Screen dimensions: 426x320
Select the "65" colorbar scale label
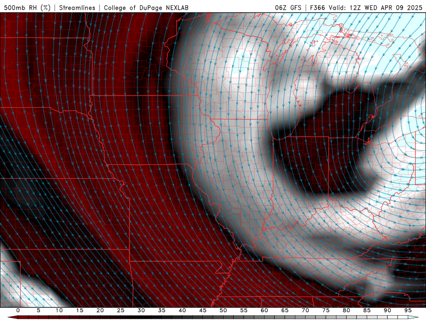pyautogui.click(x=285, y=310)
